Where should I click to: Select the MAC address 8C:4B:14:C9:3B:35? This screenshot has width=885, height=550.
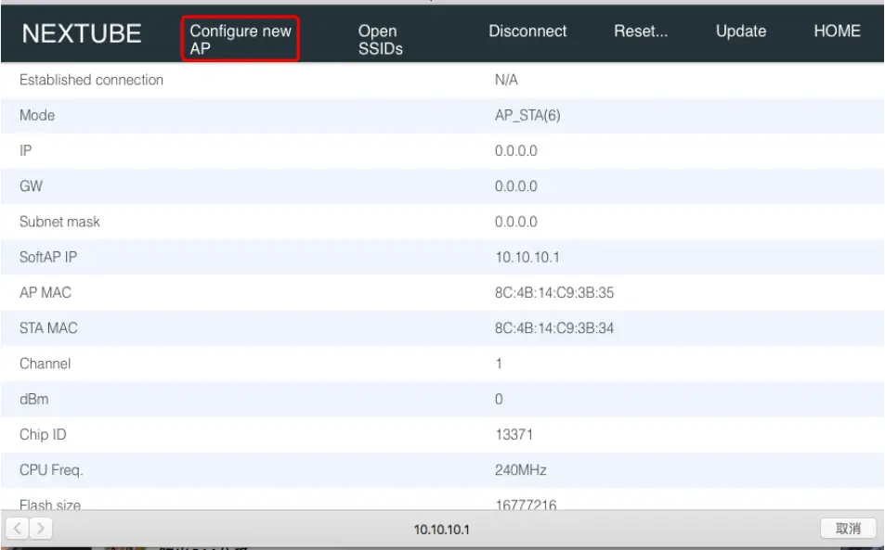(x=554, y=293)
